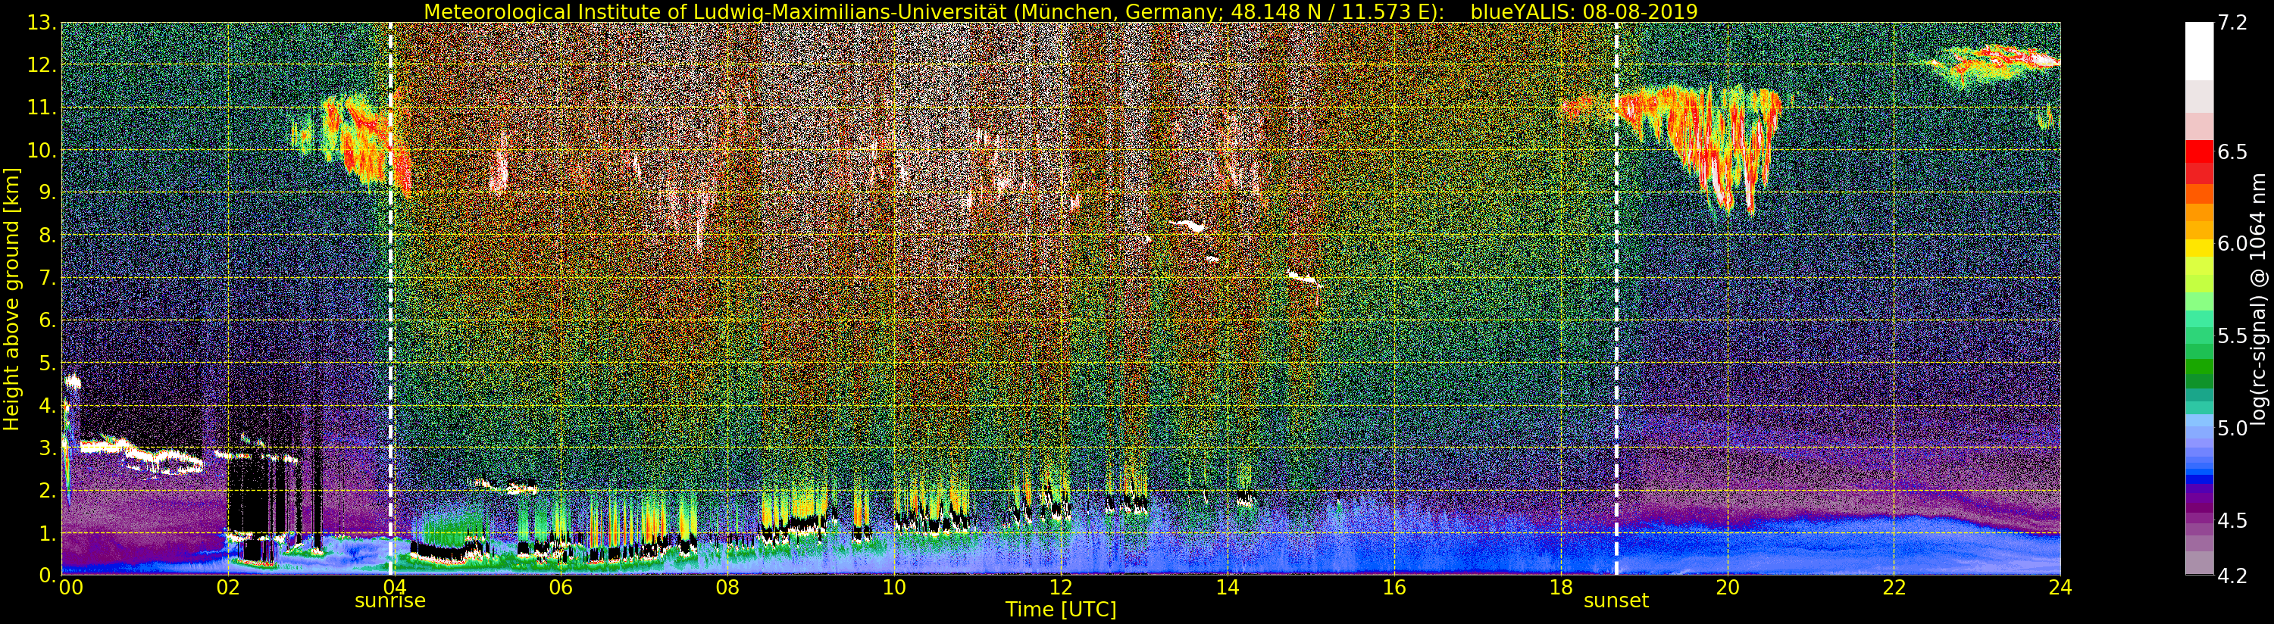Click the '24' tick label on the time axis

click(2060, 587)
